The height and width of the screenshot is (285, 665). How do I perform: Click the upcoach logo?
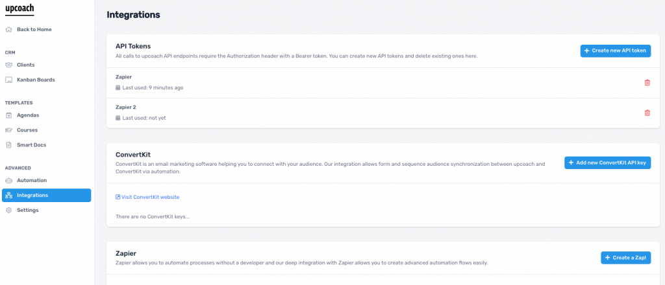(19, 9)
